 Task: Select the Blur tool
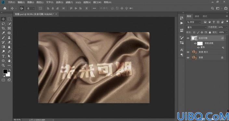pyautogui.click(x=9, y=47)
